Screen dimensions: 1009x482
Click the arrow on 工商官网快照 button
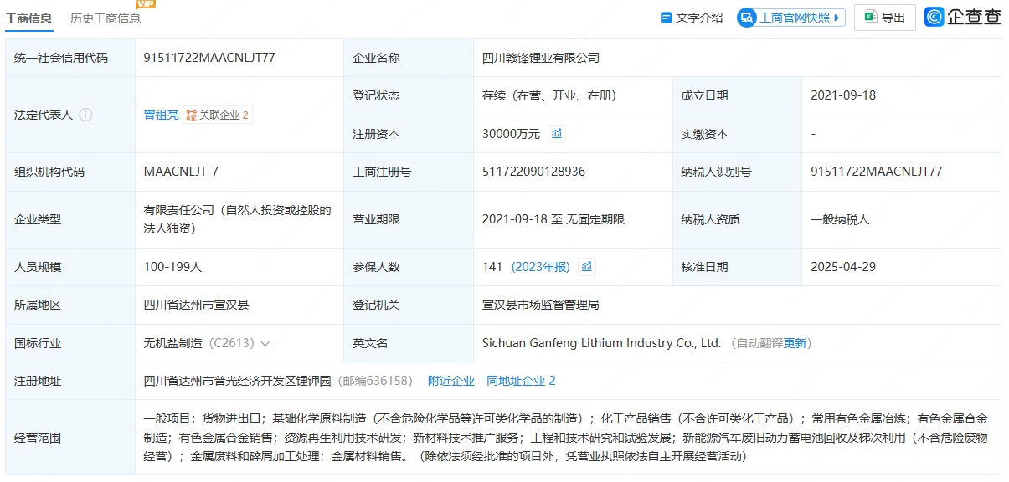(x=837, y=18)
